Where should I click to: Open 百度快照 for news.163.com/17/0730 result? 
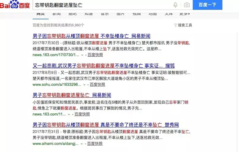pos(95,55)
